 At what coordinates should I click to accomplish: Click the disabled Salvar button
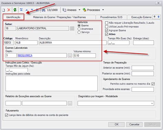tap(152, 124)
